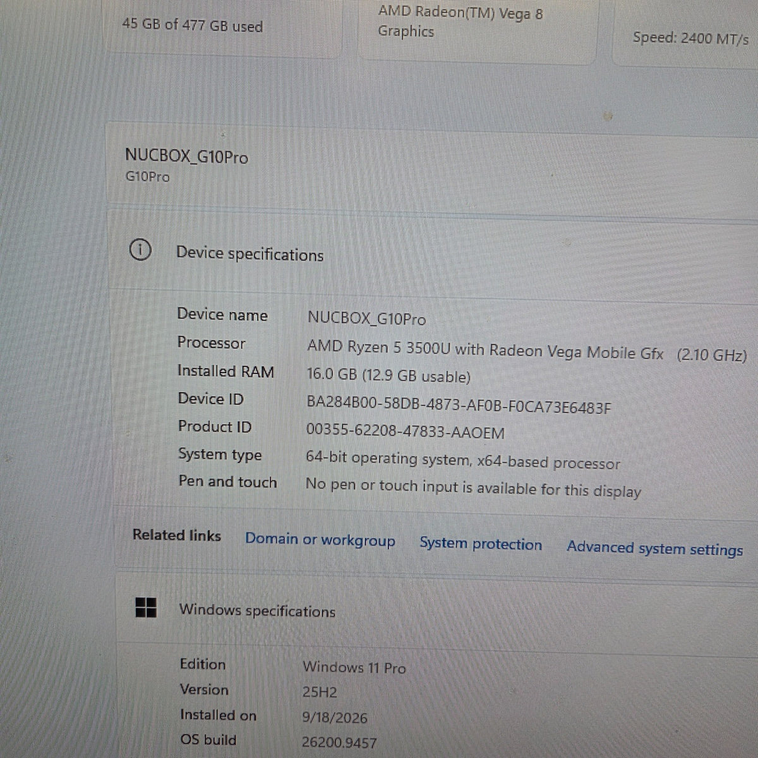Select the 16.0 GB (12.9 GB usable) RAM value
This screenshot has width=758, height=758.
tap(388, 375)
